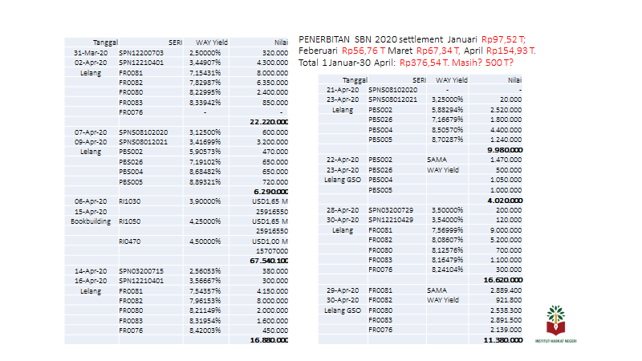Select yield value 3,90000%
Image resolution: width=642 pixels, height=361 pixels.
pos(205,202)
